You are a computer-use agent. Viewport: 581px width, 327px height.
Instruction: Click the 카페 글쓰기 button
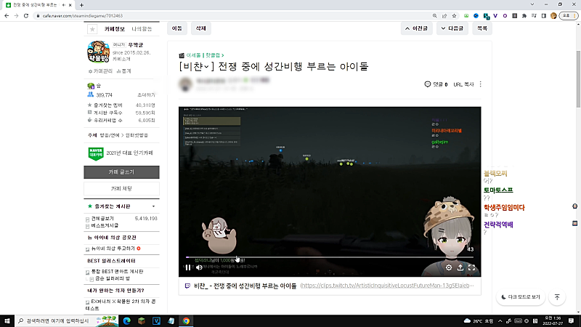[121, 172]
